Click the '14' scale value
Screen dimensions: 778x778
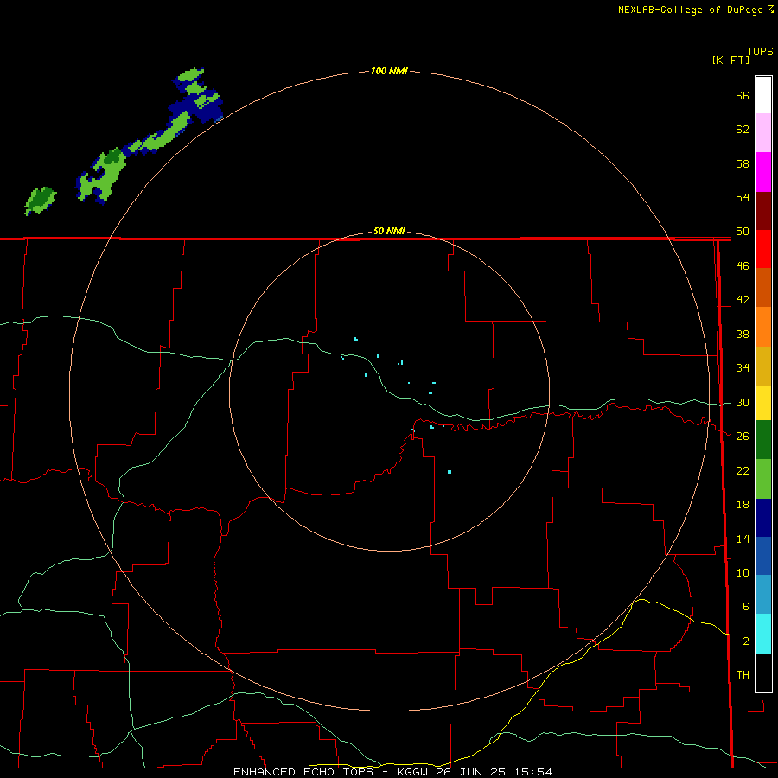(x=743, y=539)
